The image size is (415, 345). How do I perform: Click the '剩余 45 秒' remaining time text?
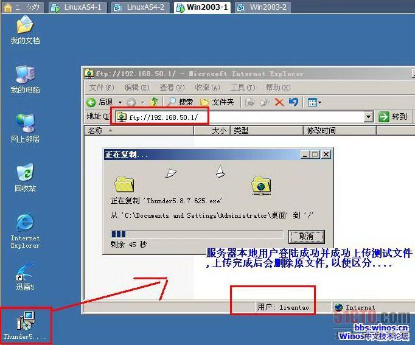128,244
